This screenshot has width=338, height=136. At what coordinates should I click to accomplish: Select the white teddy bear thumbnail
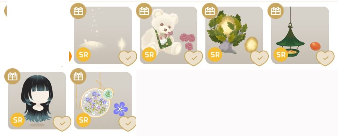169,35
